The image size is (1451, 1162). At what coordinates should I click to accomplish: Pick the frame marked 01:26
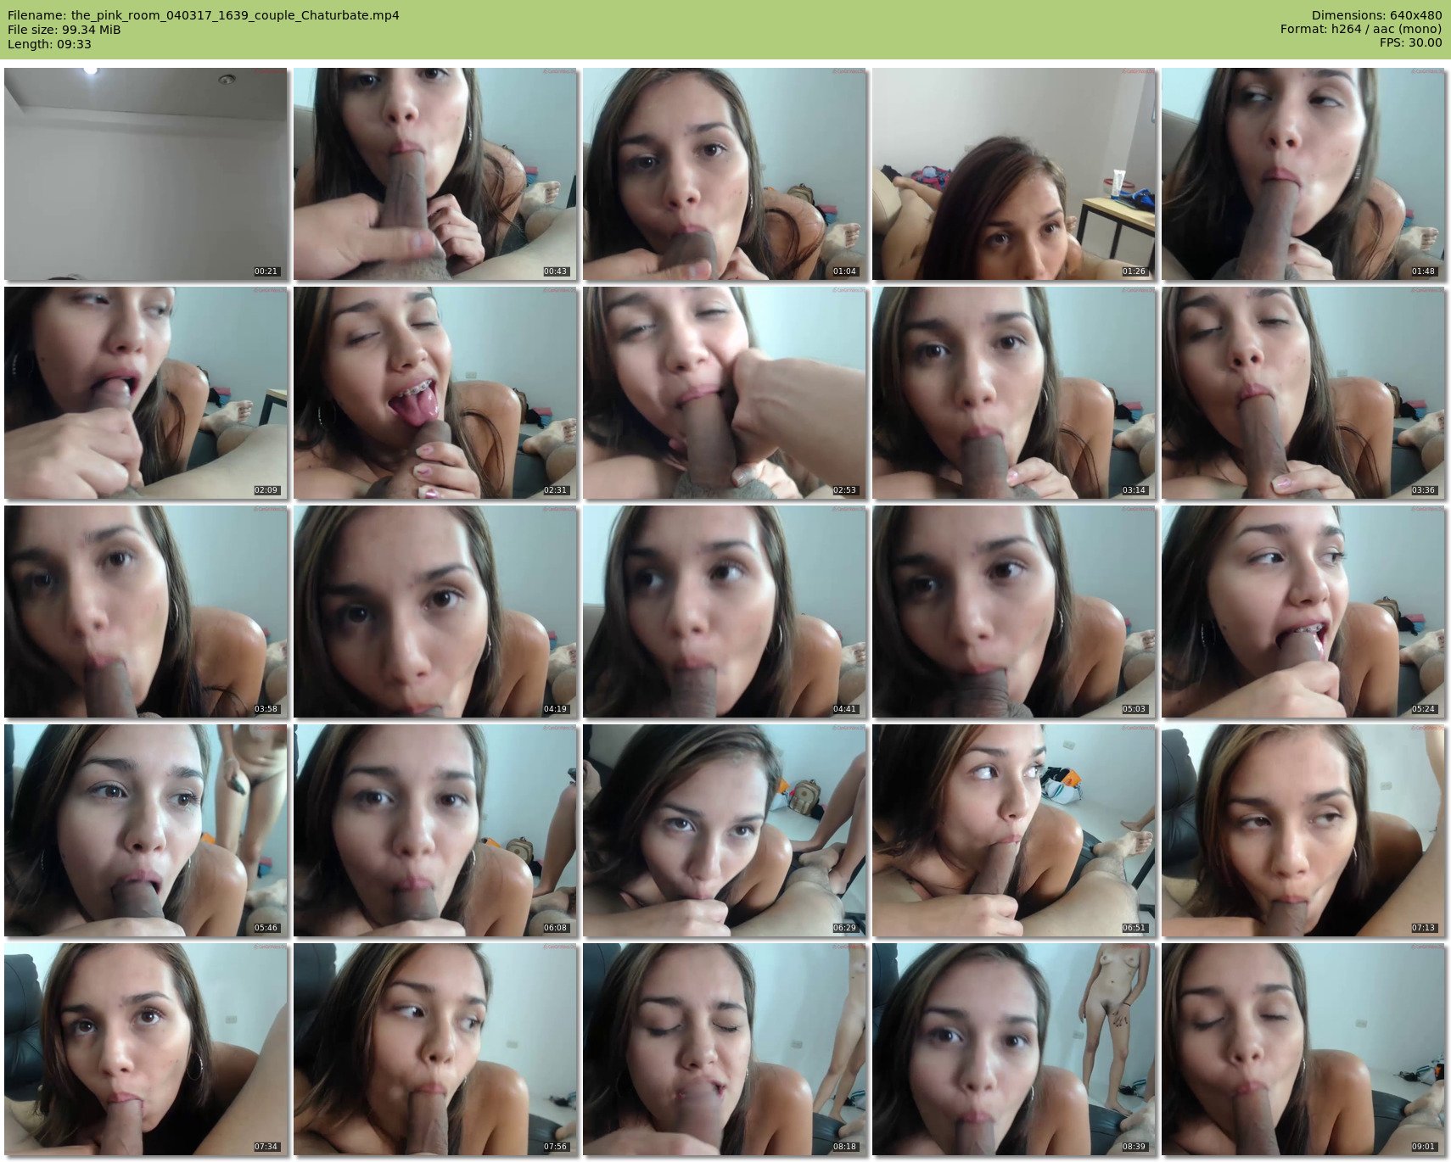(x=1014, y=174)
